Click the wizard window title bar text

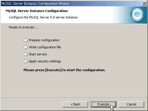(x=35, y=4)
